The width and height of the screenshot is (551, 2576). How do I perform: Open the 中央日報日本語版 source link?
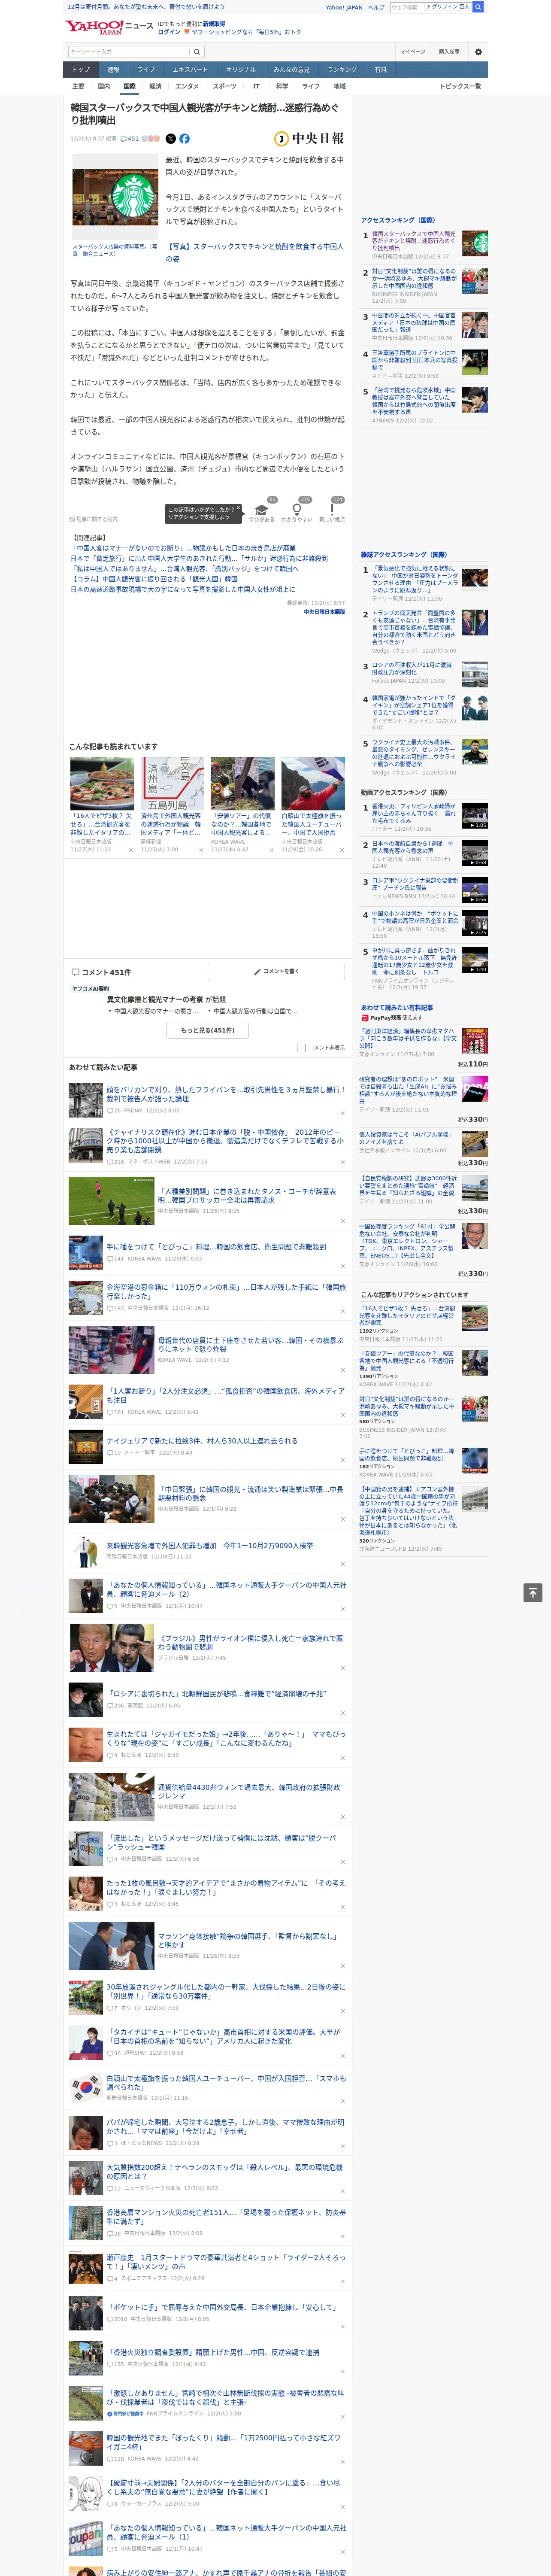[324, 612]
